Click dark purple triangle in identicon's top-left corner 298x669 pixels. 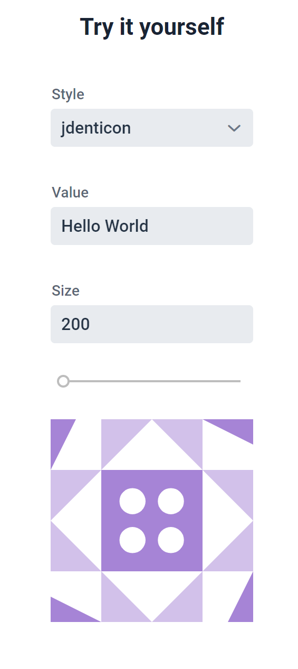click(x=59, y=436)
